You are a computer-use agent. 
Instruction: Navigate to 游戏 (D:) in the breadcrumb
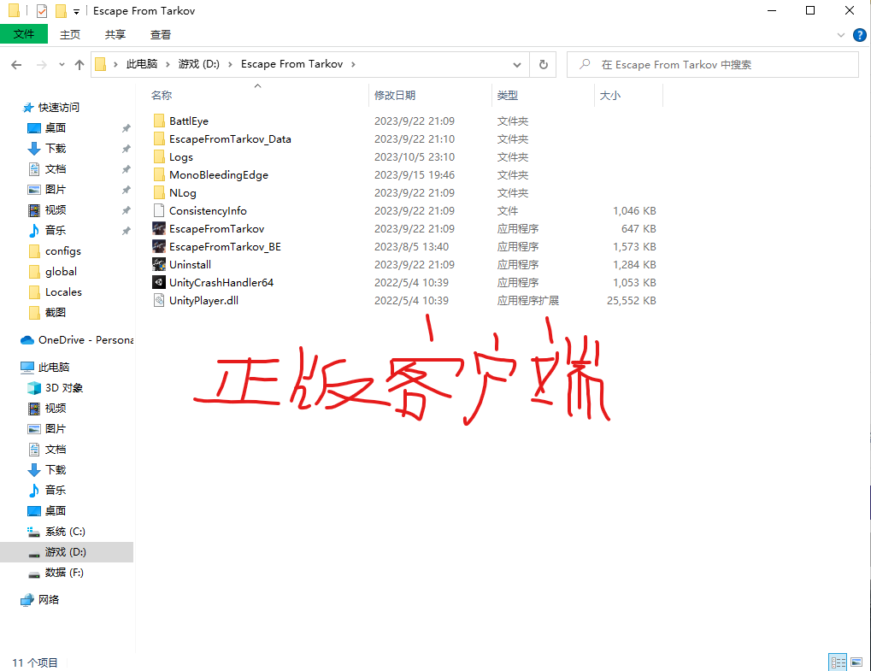[199, 64]
